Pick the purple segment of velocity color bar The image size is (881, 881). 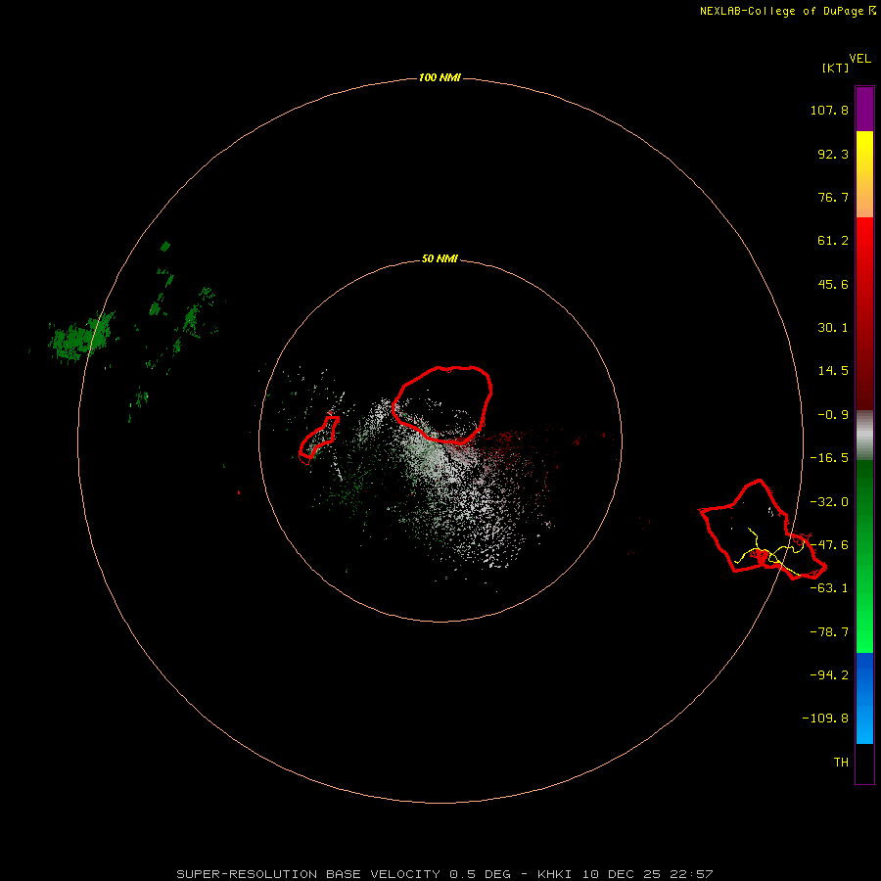864,109
